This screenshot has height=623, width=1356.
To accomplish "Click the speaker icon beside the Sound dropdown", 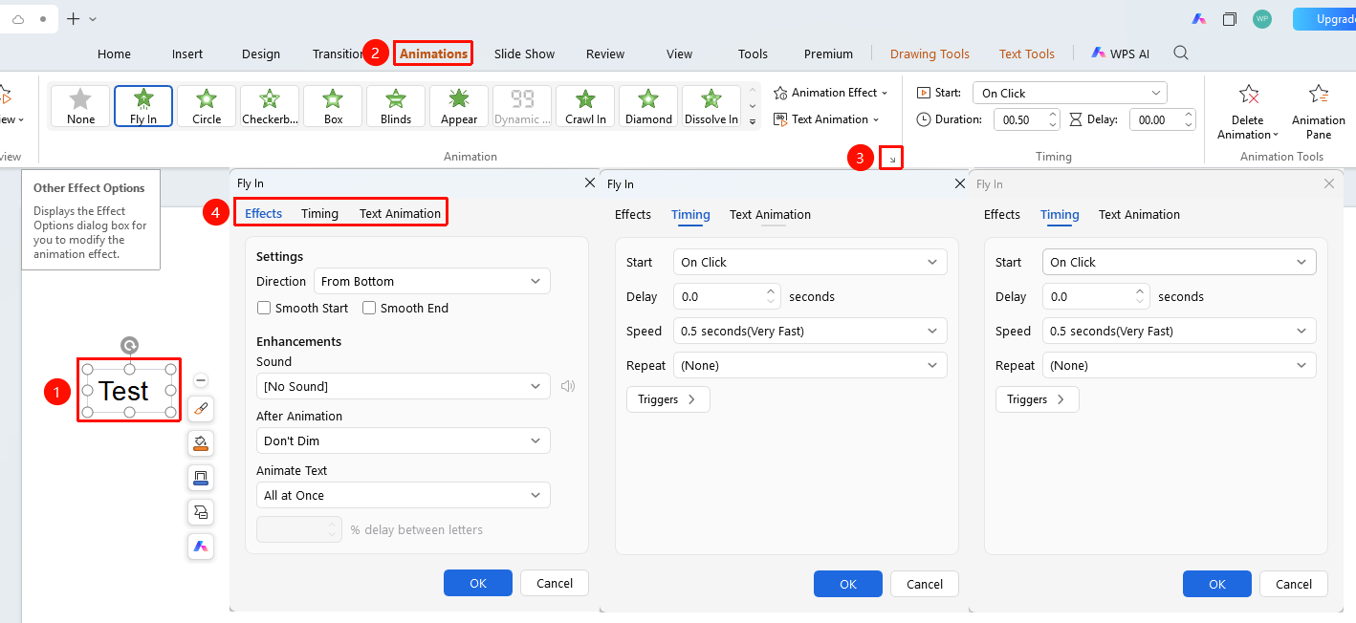I will [x=568, y=386].
